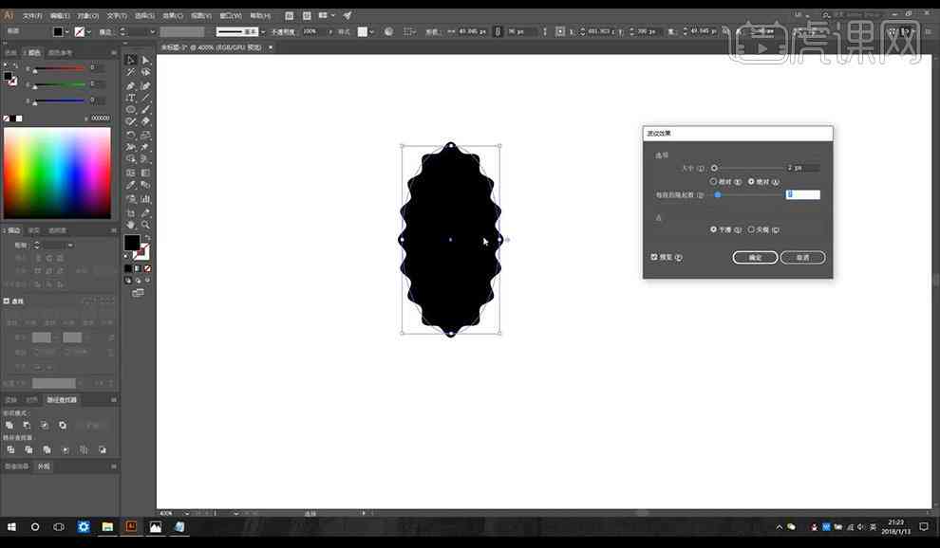Click the color spectrum in Color panel
The width and height of the screenshot is (940, 548).
coord(57,173)
